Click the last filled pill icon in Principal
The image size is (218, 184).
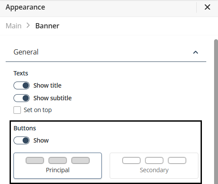click(x=80, y=160)
